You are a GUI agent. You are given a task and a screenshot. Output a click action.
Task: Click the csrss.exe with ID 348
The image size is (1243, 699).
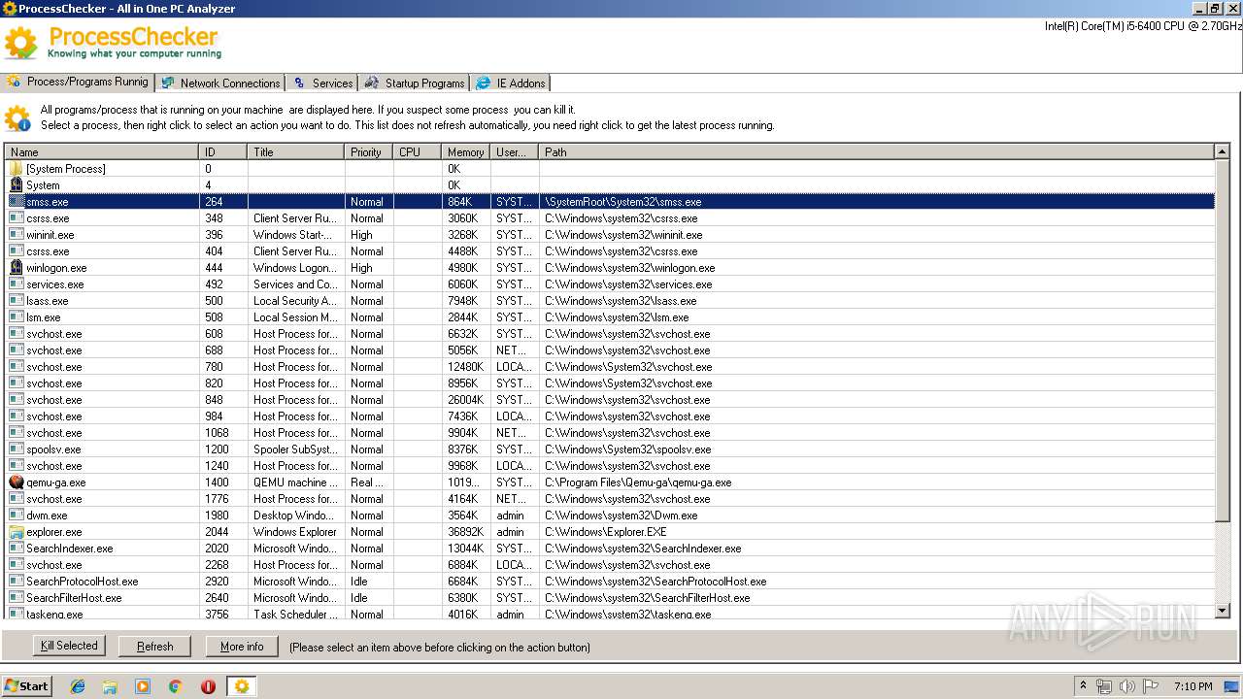click(x=610, y=217)
